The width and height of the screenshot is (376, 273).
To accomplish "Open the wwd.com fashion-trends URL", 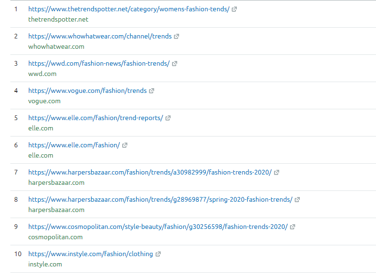I will 99,64.
